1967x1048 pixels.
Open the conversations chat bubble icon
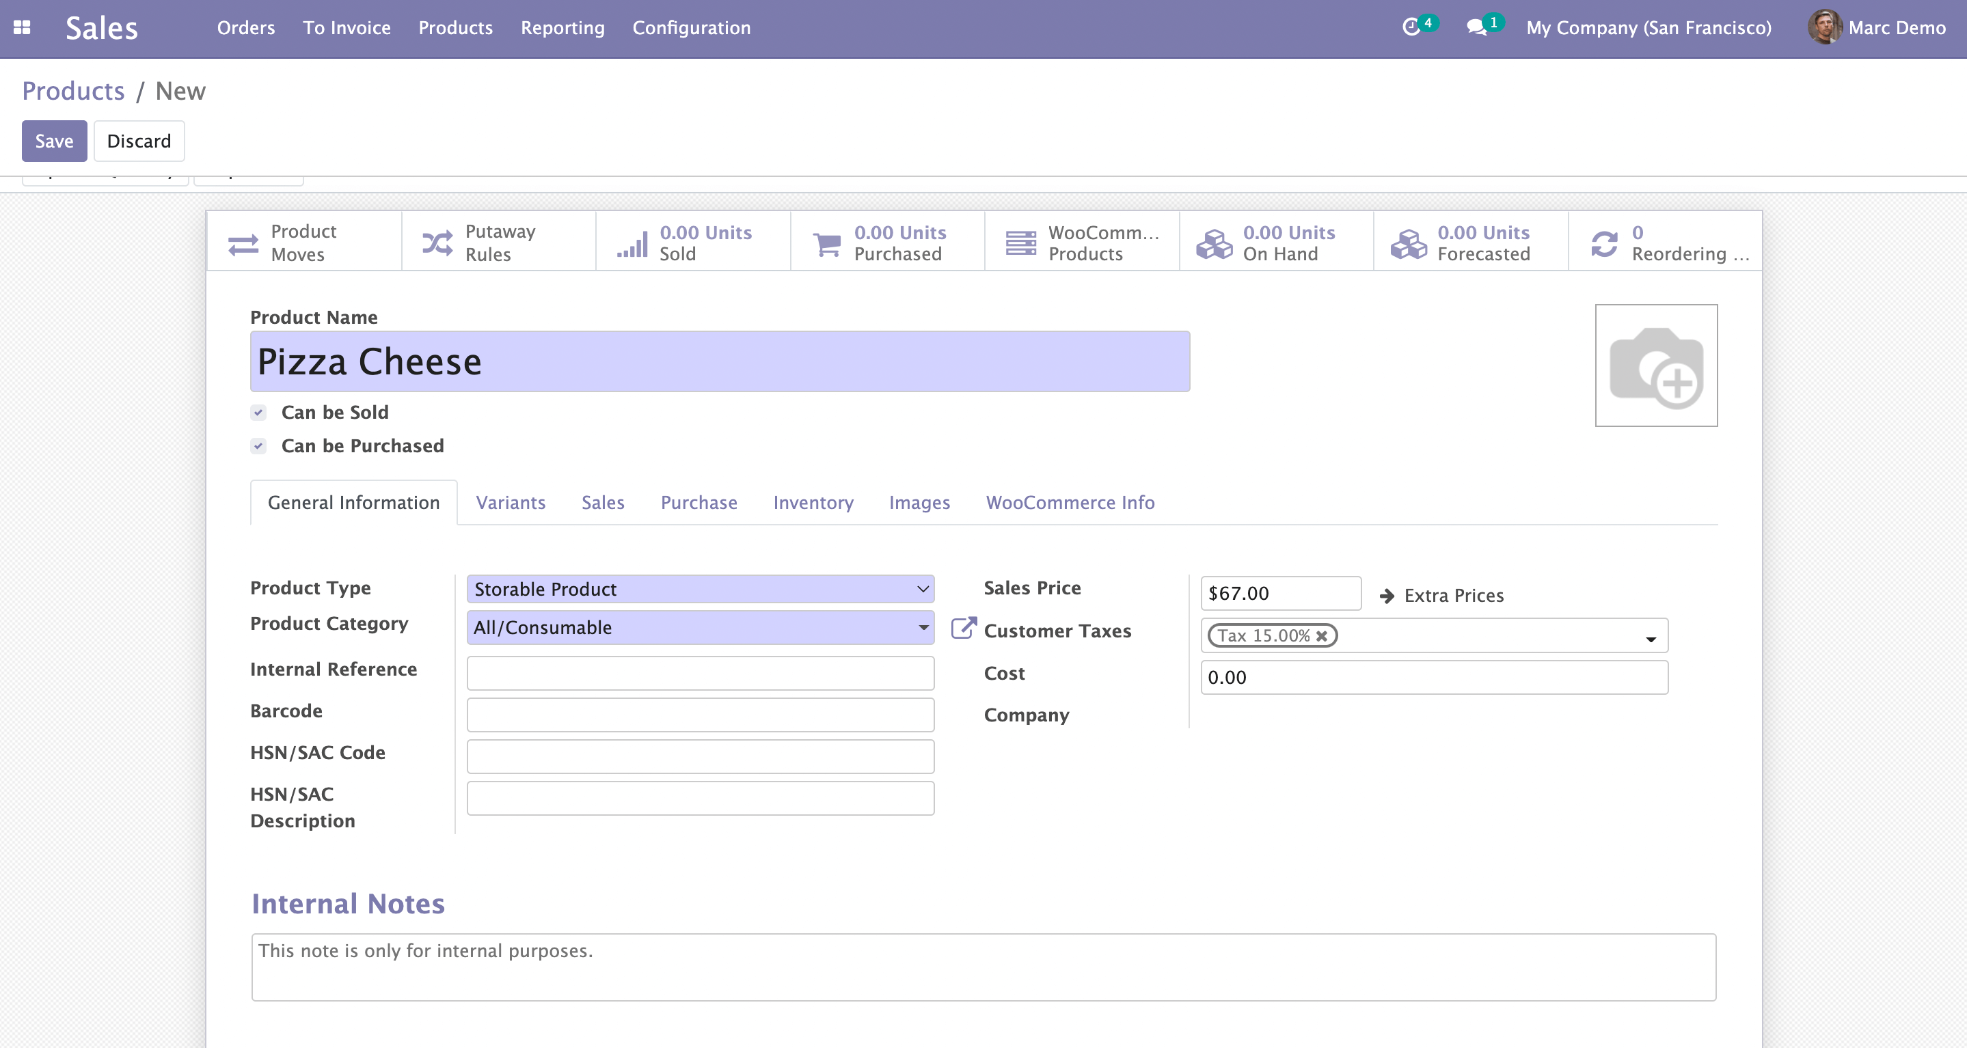click(1476, 27)
